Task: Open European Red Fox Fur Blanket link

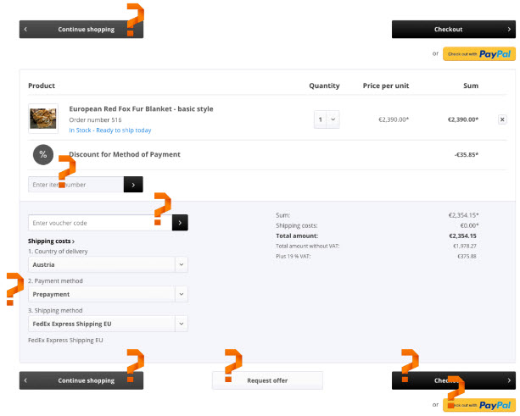Action: pos(141,108)
